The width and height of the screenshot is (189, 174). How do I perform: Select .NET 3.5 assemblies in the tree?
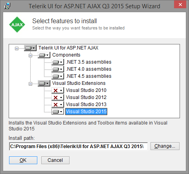89,62
